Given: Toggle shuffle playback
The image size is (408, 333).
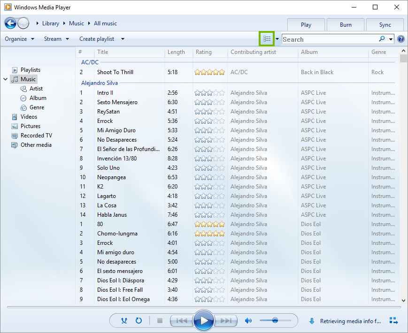Looking at the screenshot, I should [x=124, y=320].
